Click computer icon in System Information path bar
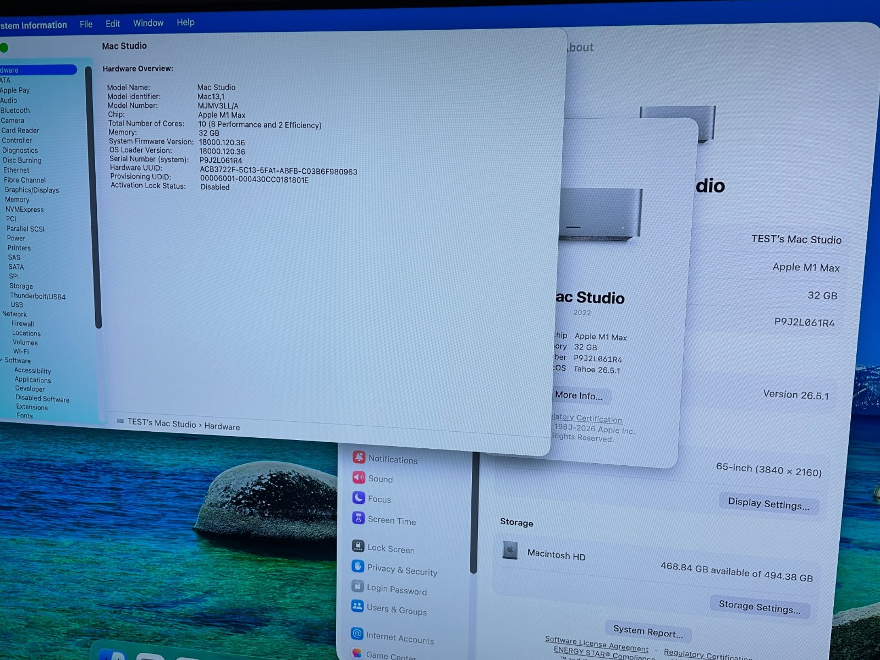 coord(120,421)
